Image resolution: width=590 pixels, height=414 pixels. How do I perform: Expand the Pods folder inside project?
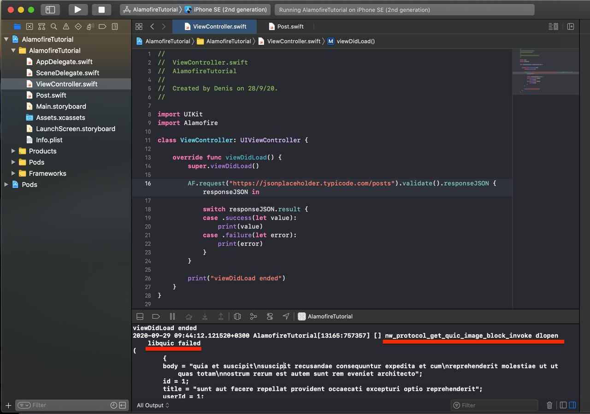click(x=13, y=162)
